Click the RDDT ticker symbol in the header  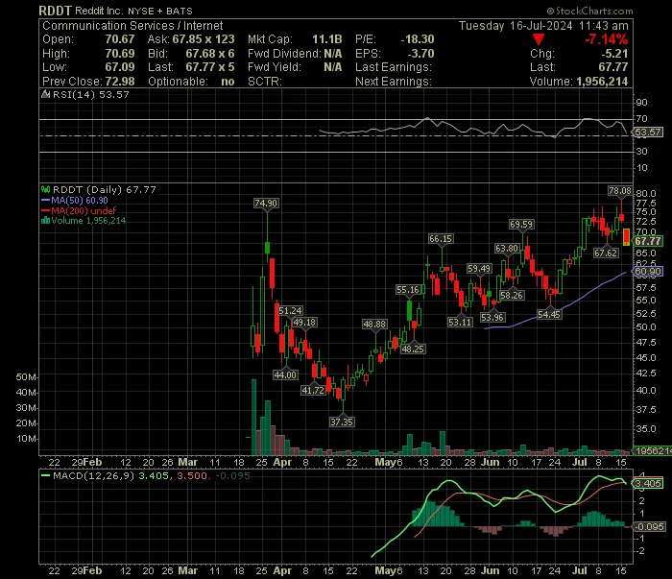[55, 11]
